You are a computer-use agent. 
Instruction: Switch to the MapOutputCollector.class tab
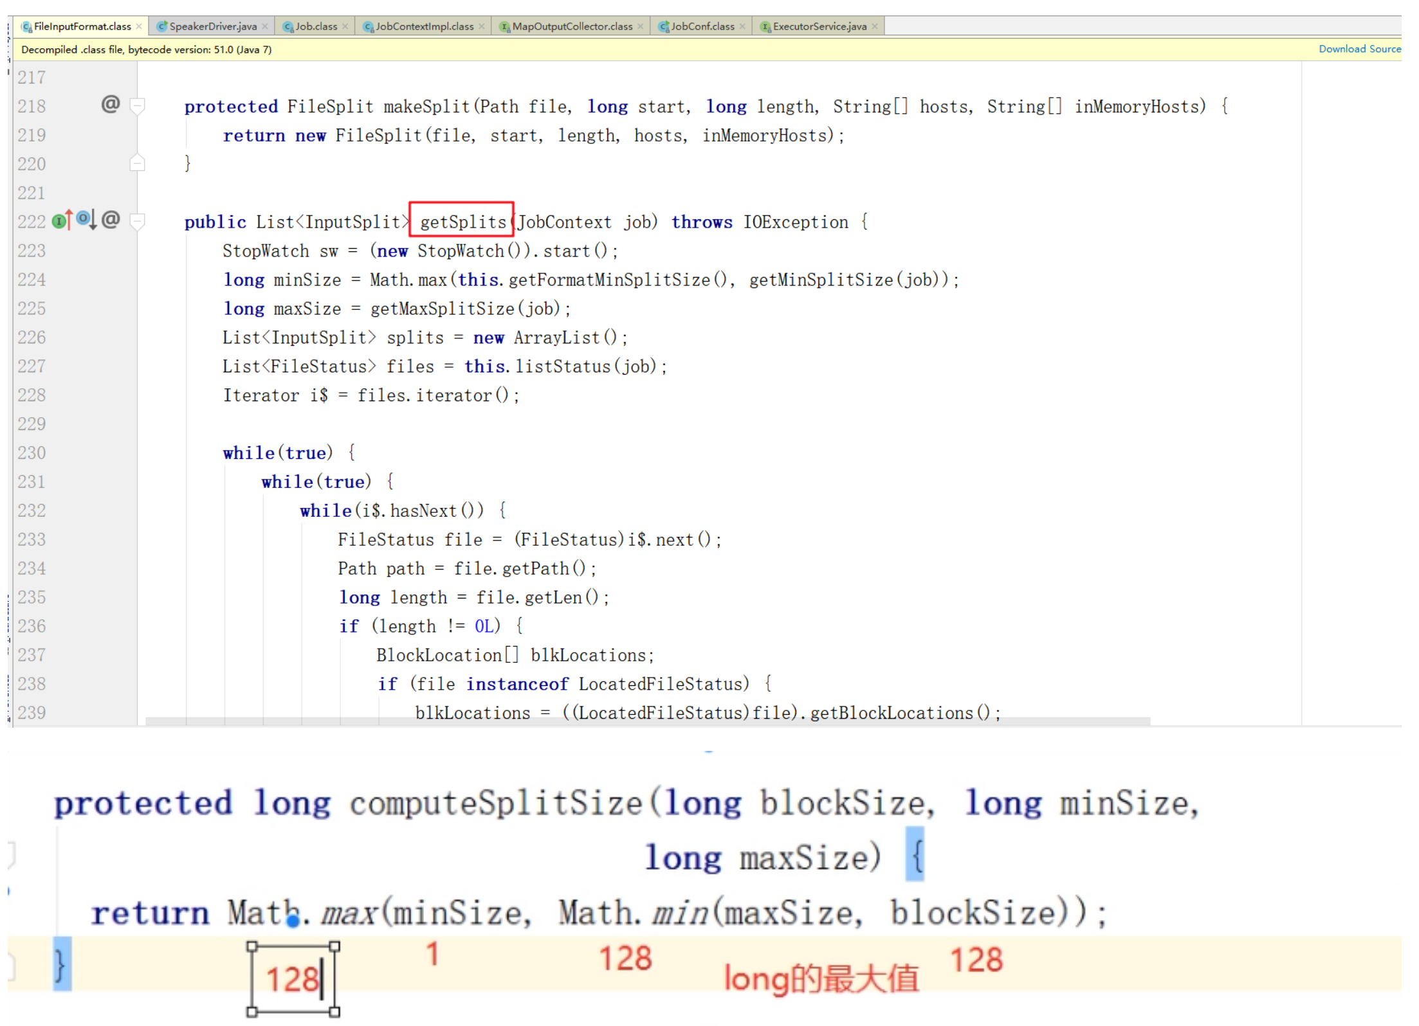[x=572, y=26]
